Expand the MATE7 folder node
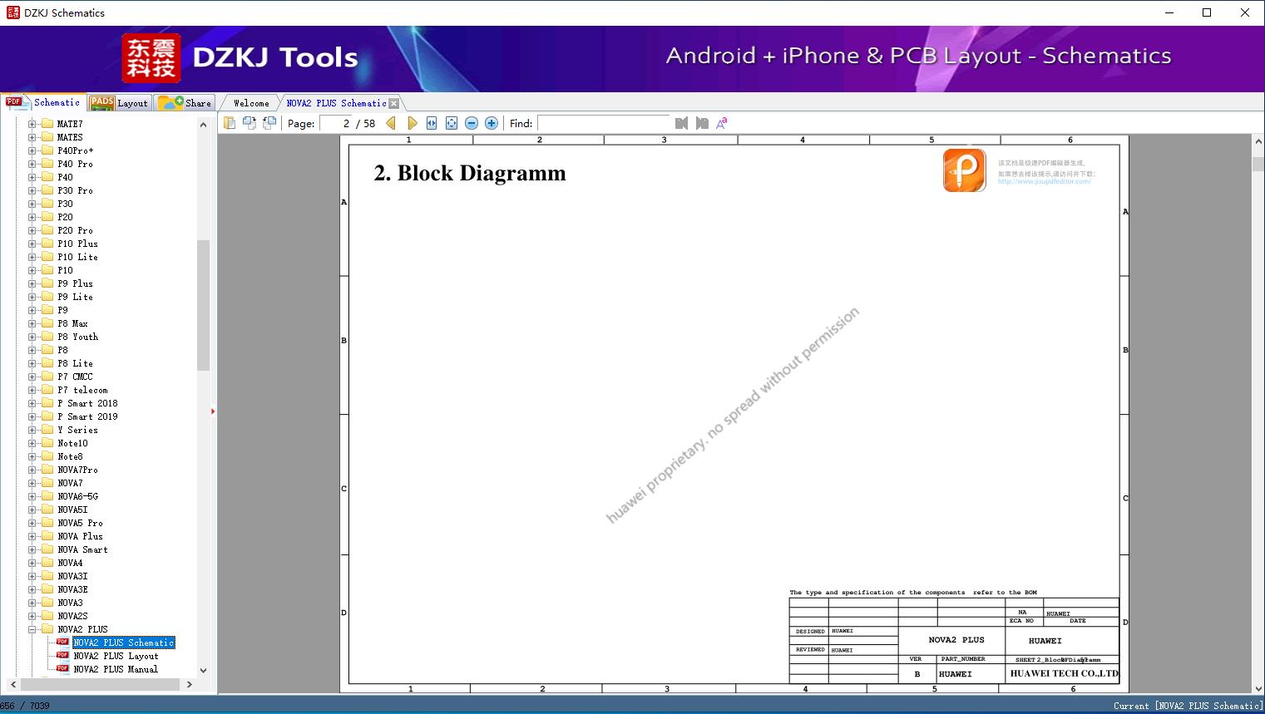Screen dimensions: 1265x714 [32, 124]
